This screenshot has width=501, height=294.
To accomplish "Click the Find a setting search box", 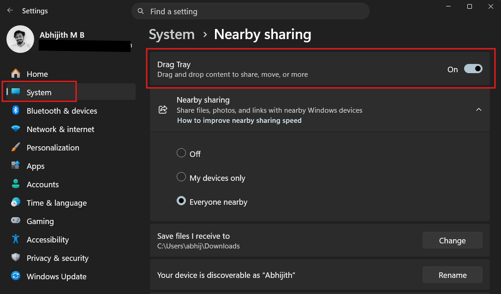I will click(x=250, y=11).
